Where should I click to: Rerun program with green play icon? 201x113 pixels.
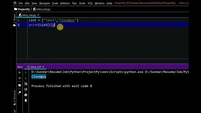point(19,73)
